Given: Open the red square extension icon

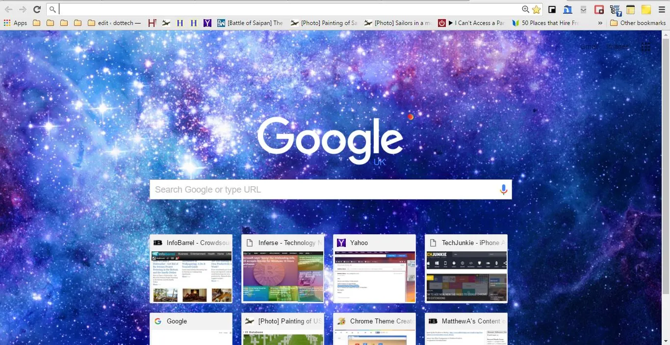Looking at the screenshot, I should pyautogui.click(x=599, y=9).
